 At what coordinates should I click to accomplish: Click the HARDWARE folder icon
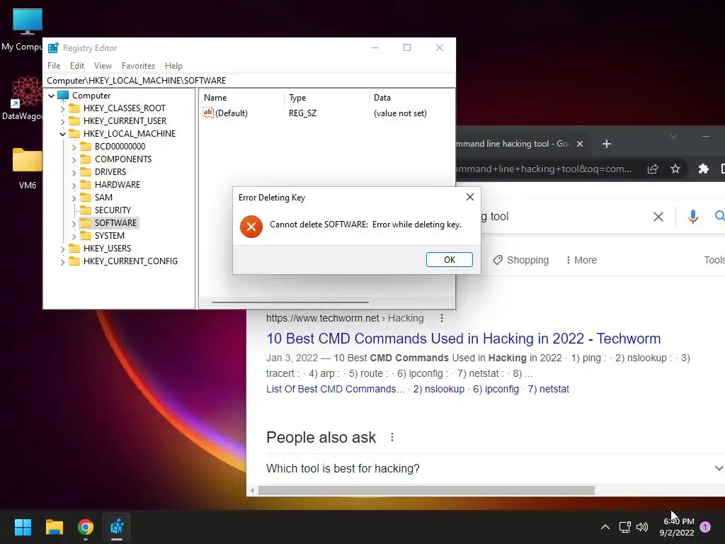(x=86, y=185)
